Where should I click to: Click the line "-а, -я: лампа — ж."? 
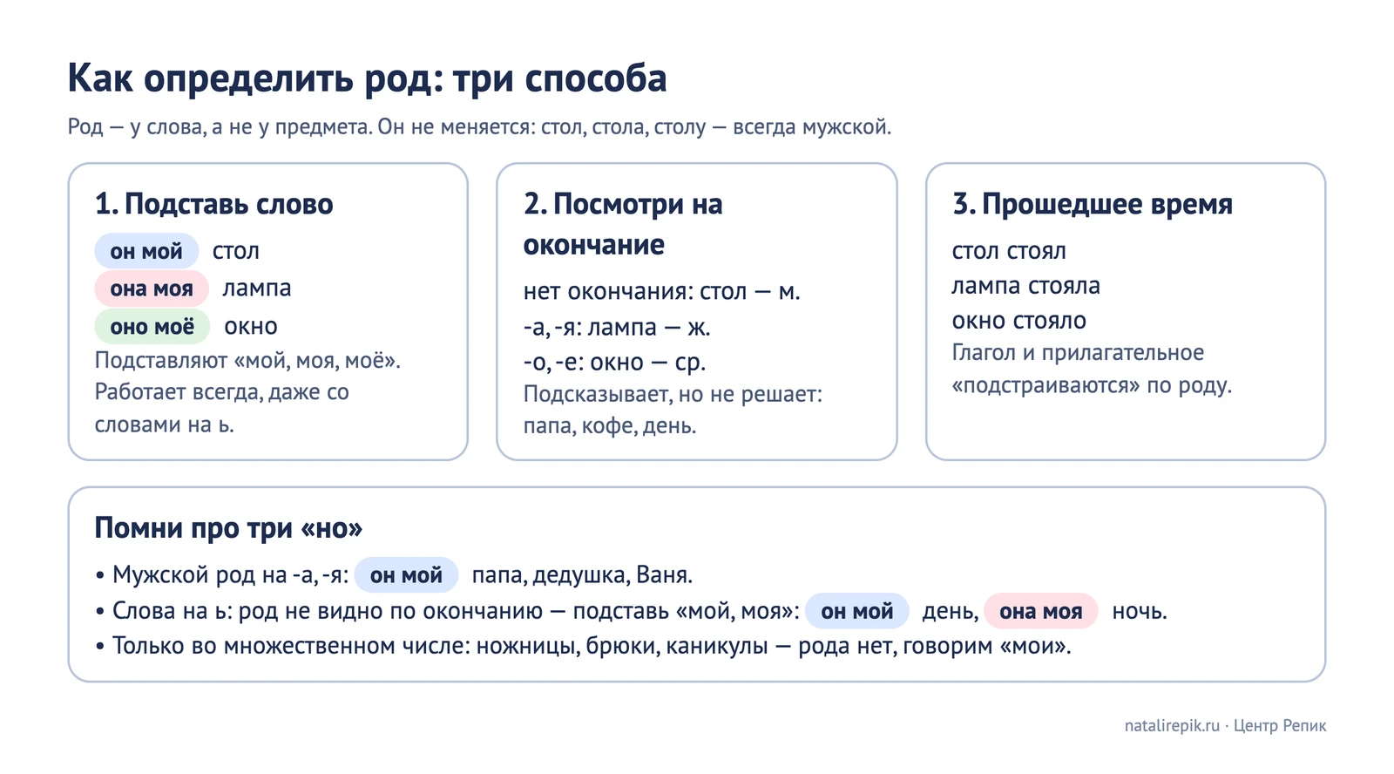pos(617,328)
